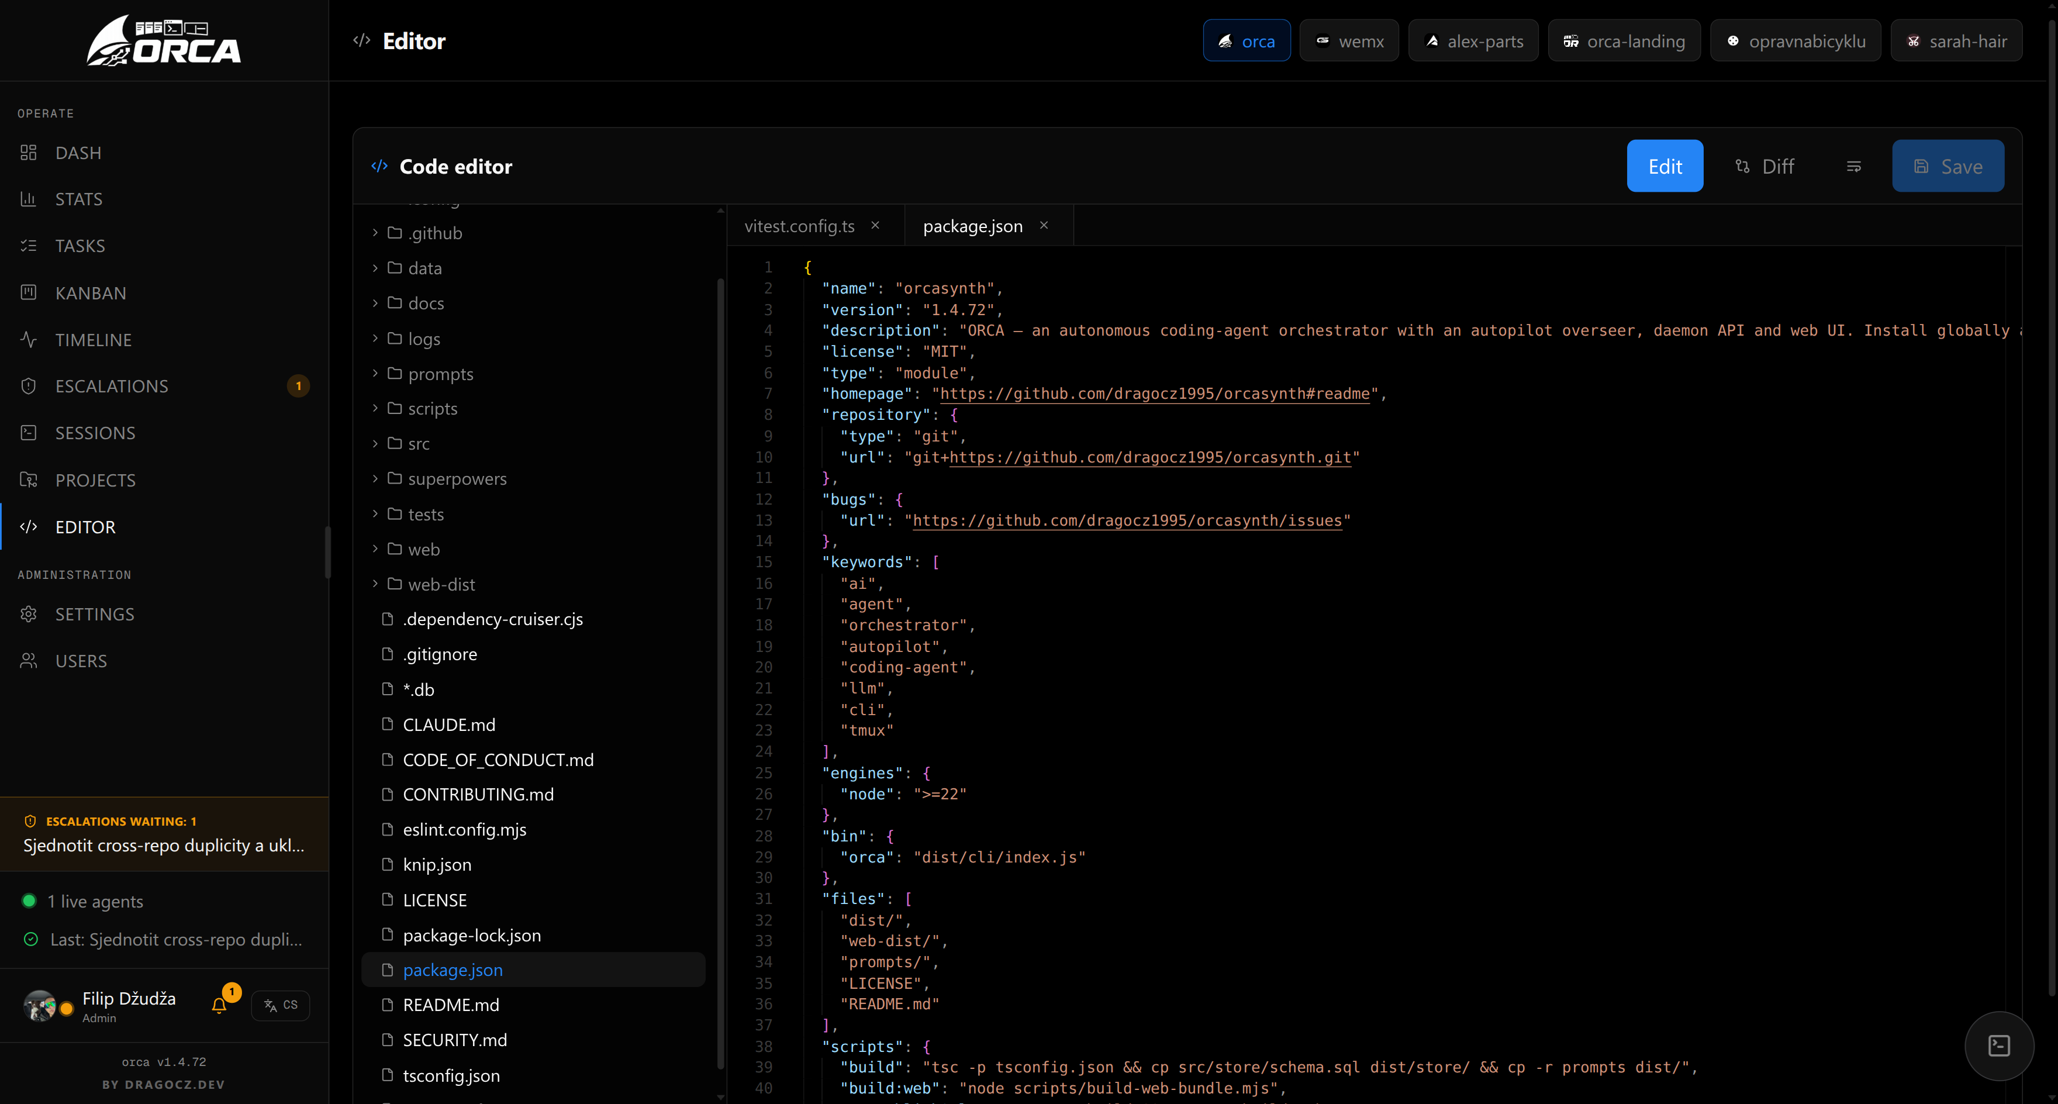Switch language with the CS button
Image resolution: width=2058 pixels, height=1104 pixels.
(x=281, y=1006)
